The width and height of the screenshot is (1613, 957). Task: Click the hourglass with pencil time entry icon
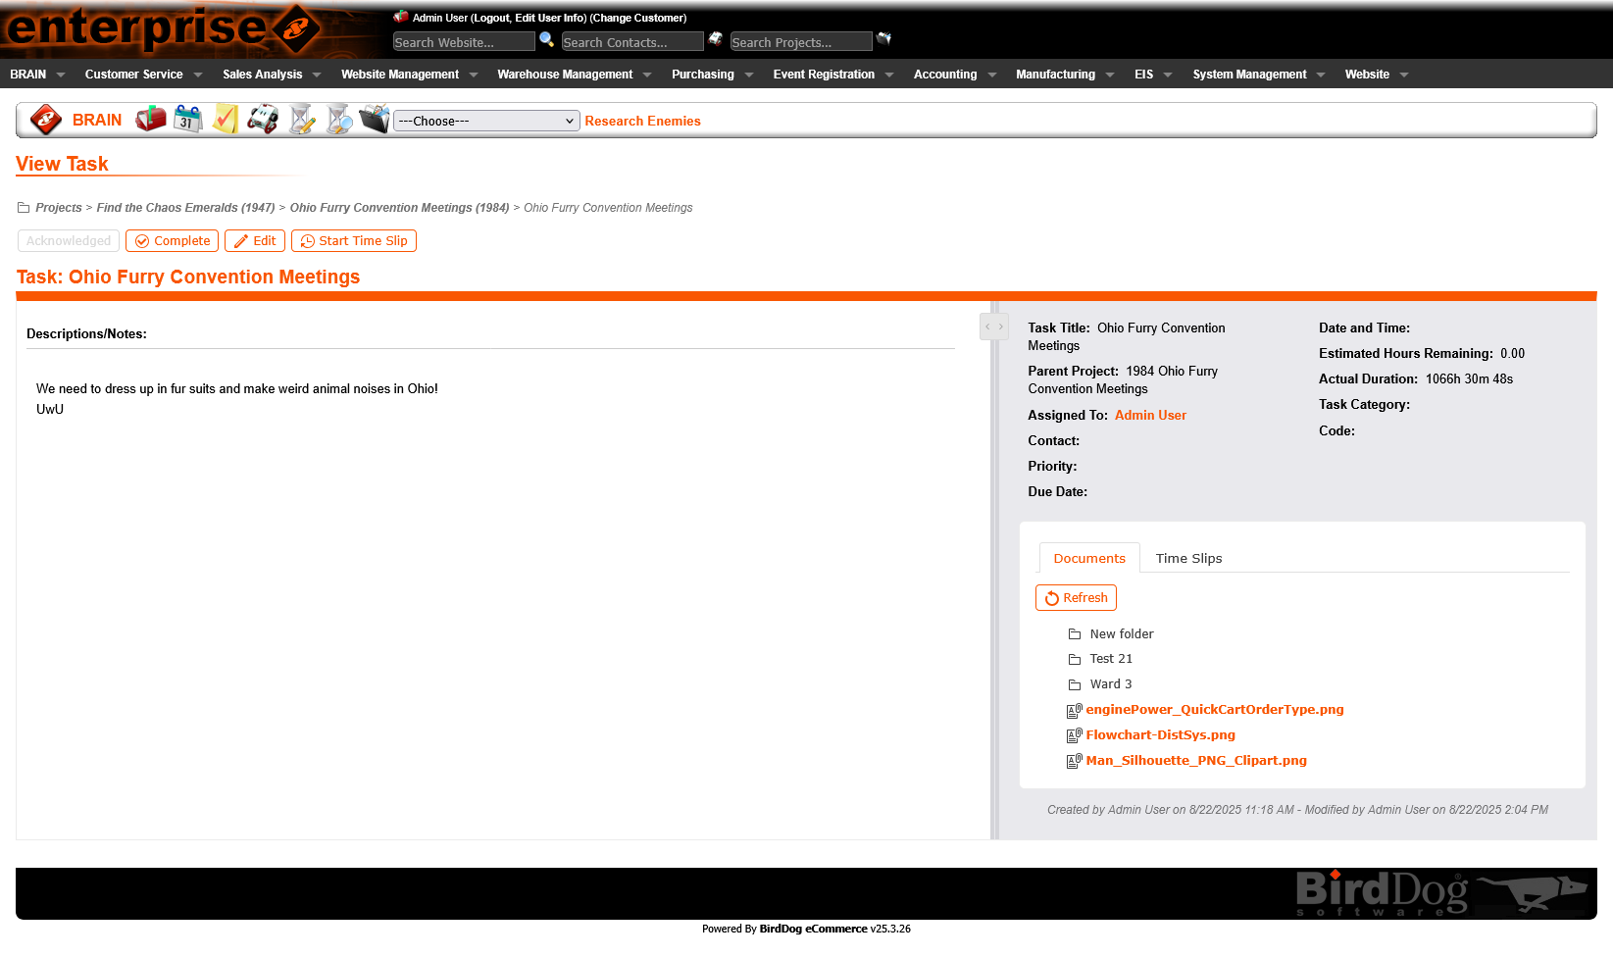(x=301, y=119)
